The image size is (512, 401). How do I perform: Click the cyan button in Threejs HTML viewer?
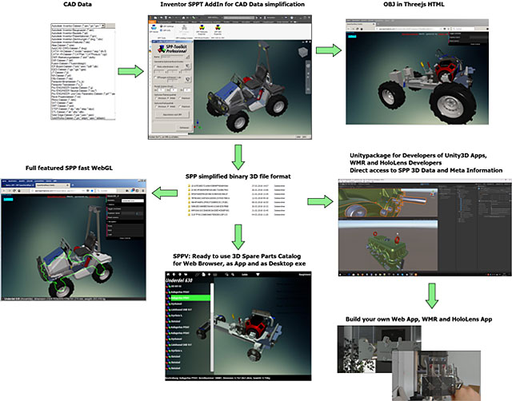[352, 36]
